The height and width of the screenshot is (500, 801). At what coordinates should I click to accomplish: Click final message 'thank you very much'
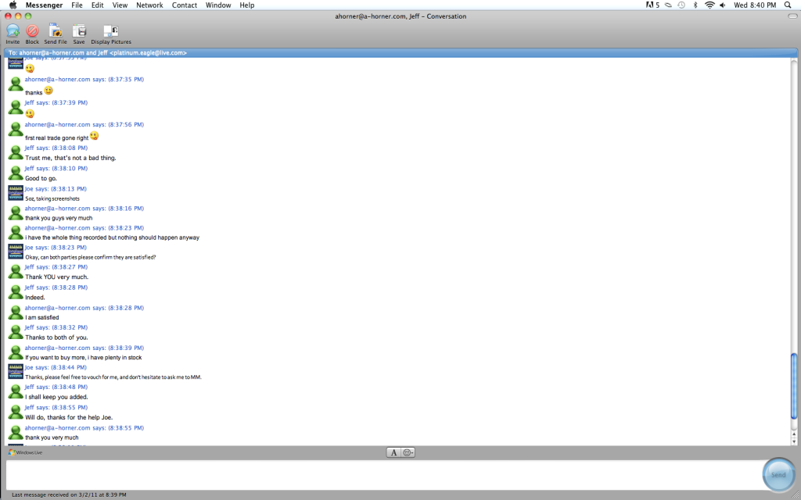click(x=52, y=437)
